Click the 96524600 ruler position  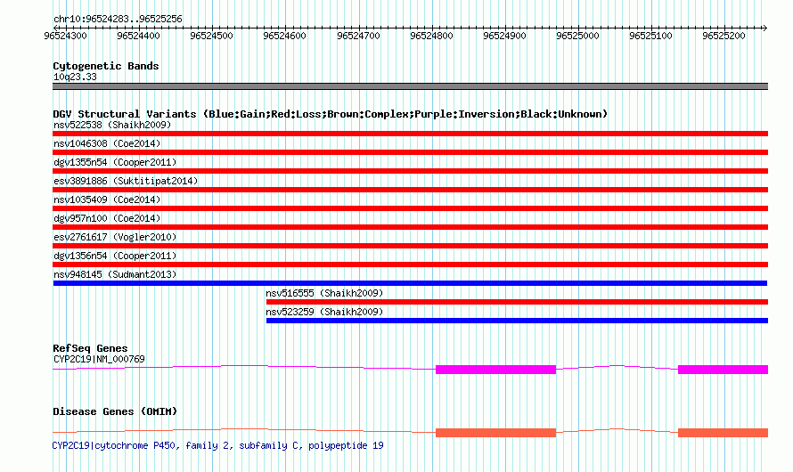coord(285,36)
